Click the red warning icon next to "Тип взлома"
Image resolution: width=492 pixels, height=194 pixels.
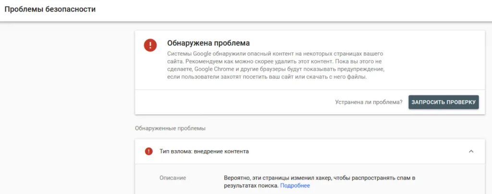point(149,151)
